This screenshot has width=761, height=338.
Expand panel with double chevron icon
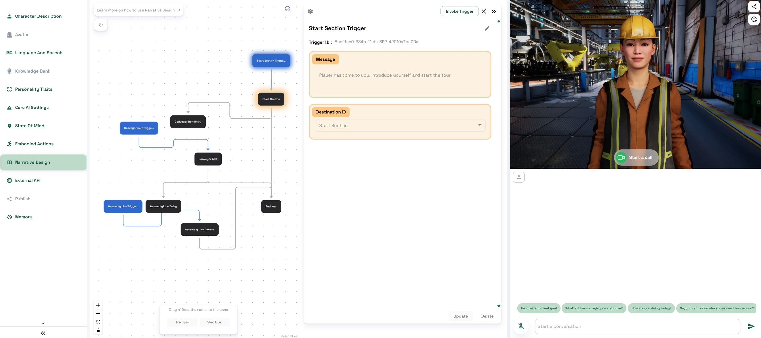[x=494, y=11]
